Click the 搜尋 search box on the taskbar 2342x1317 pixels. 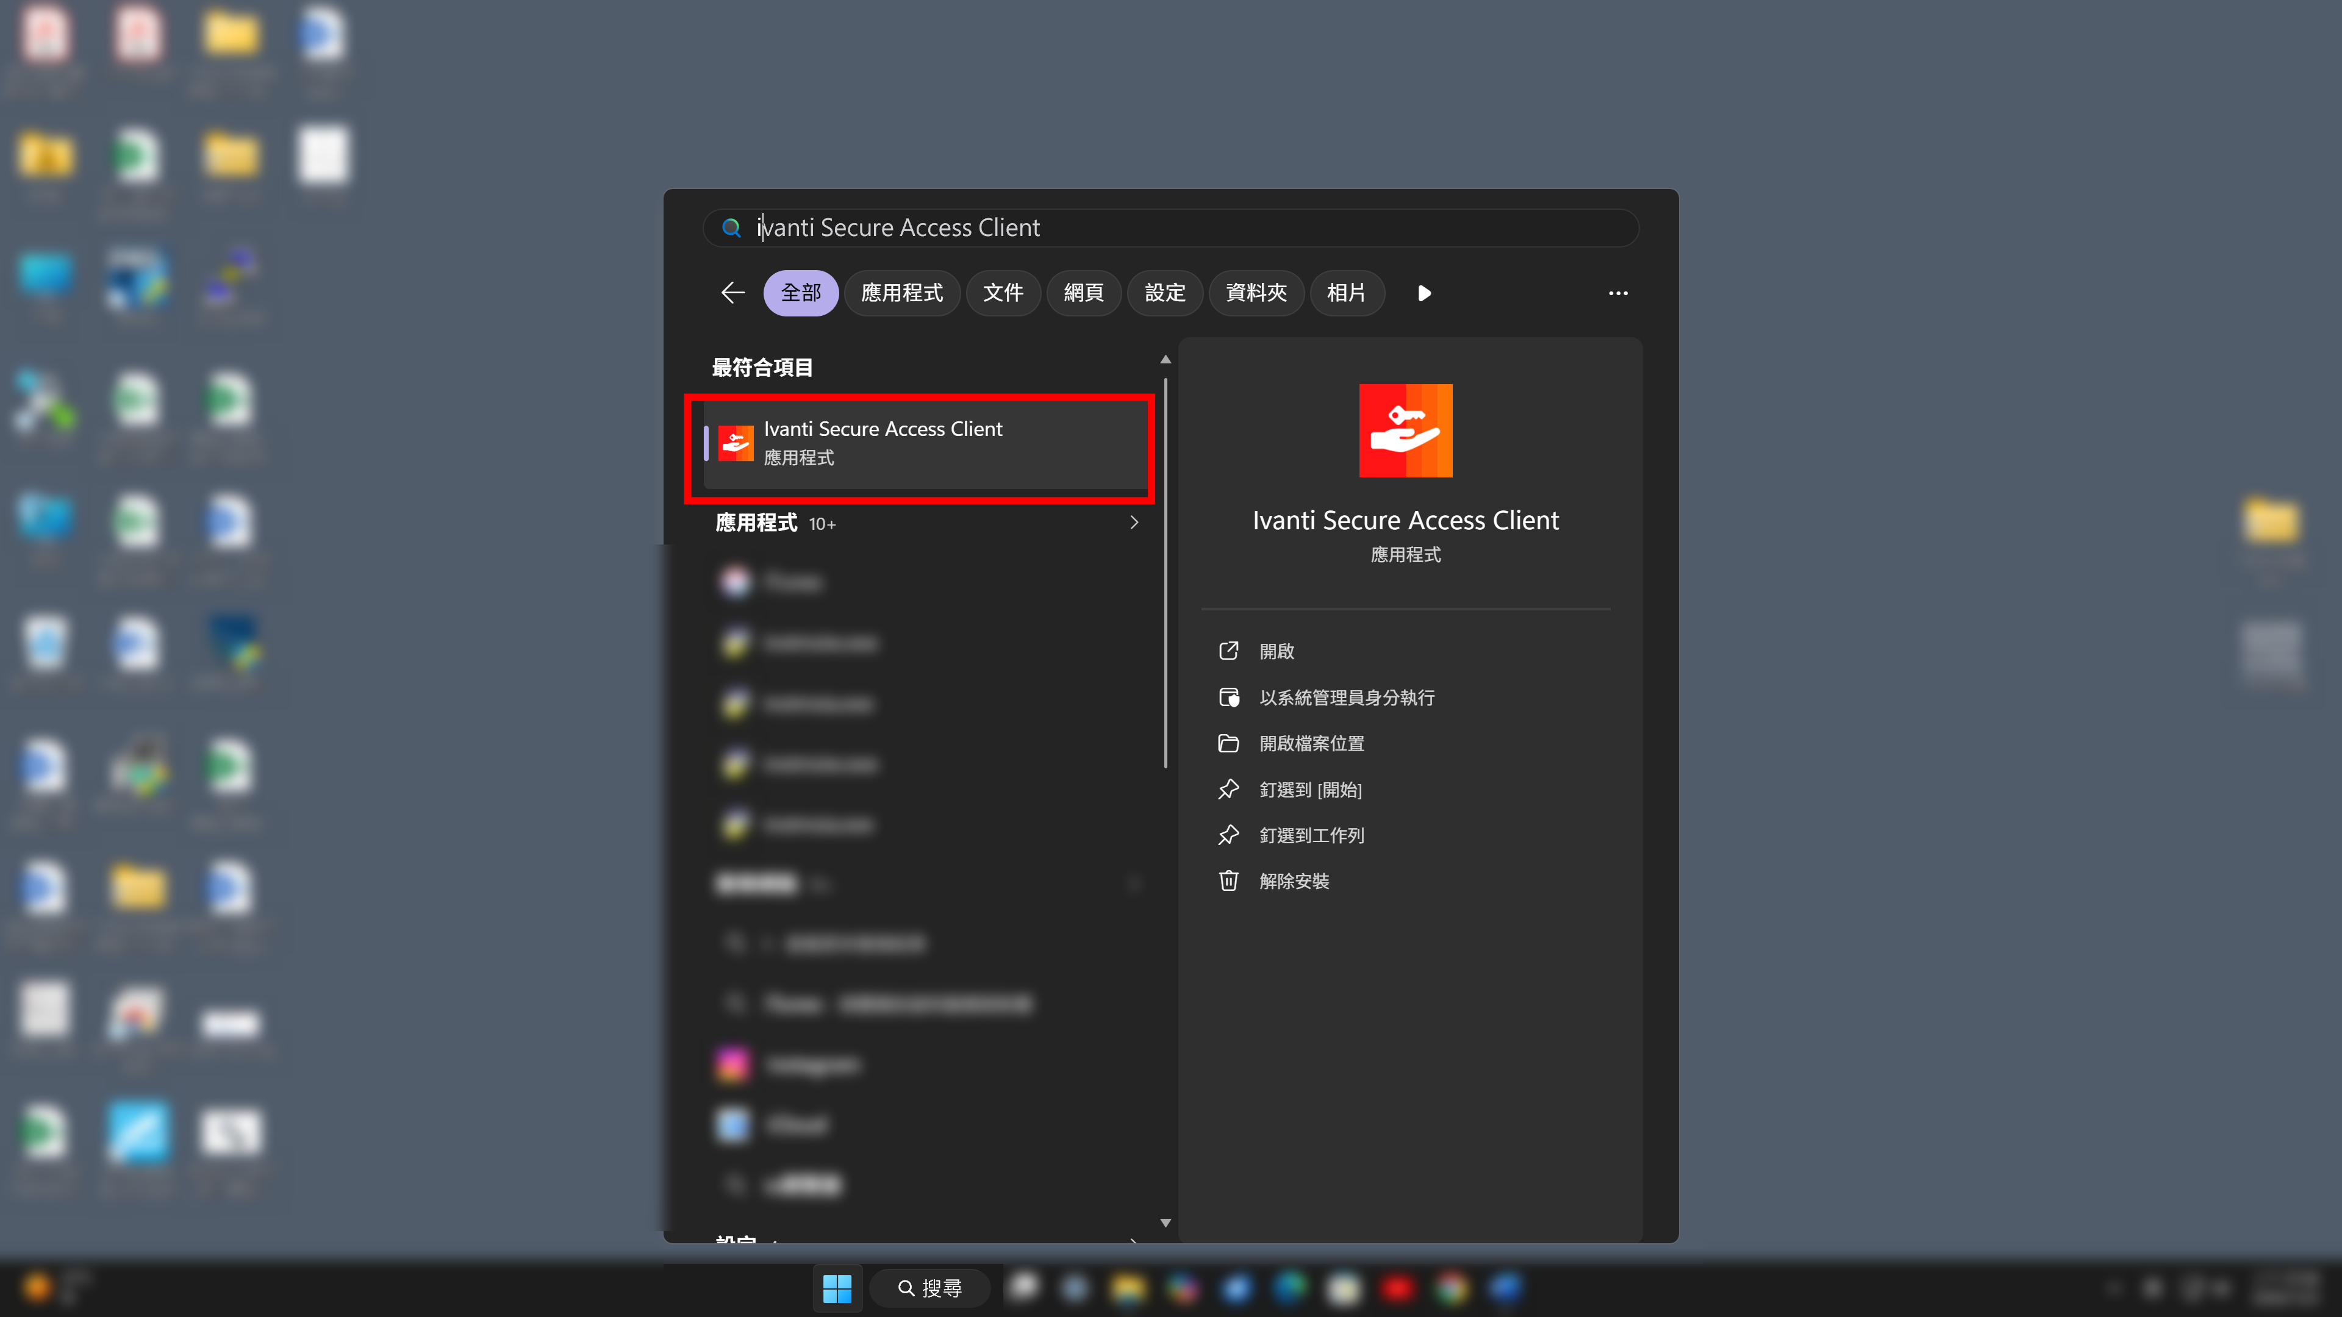(x=930, y=1288)
